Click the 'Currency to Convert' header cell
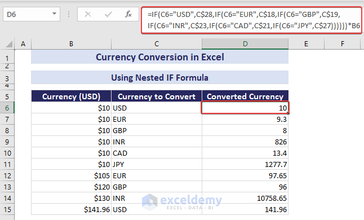 click(157, 96)
